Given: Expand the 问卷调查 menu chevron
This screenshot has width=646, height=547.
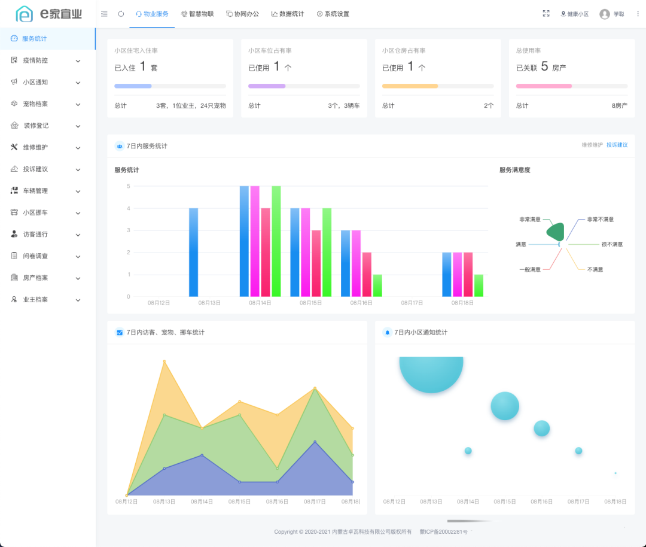Looking at the screenshot, I should pos(78,256).
